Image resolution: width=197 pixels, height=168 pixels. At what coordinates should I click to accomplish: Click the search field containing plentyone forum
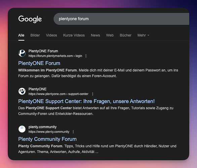(121, 19)
